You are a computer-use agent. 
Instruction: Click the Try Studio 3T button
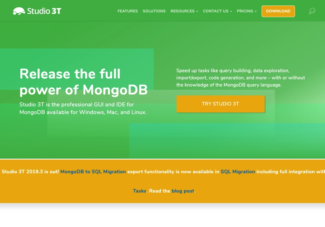(221, 104)
